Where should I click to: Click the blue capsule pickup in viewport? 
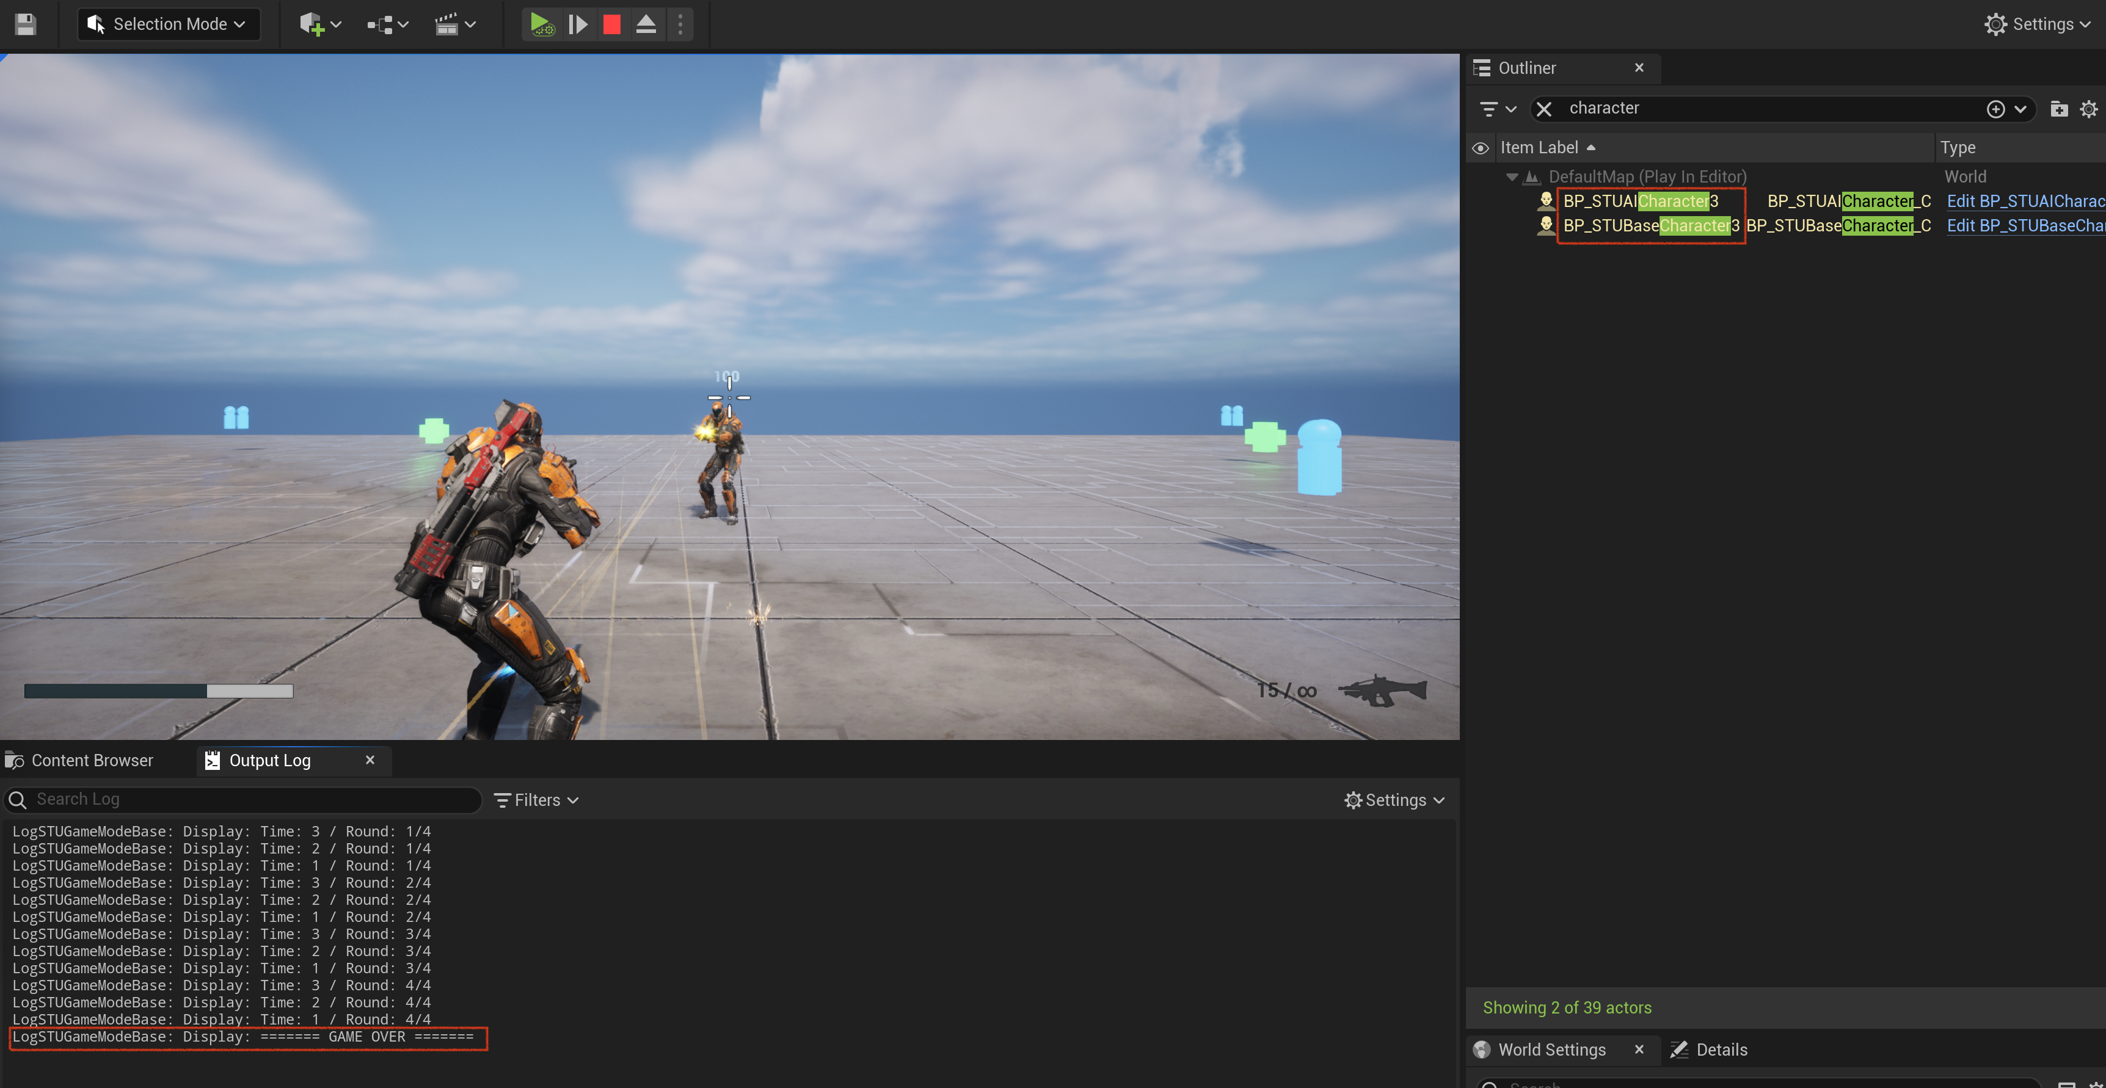pyautogui.click(x=1319, y=457)
